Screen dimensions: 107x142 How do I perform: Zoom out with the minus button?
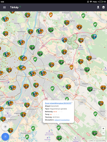coord(103,133)
